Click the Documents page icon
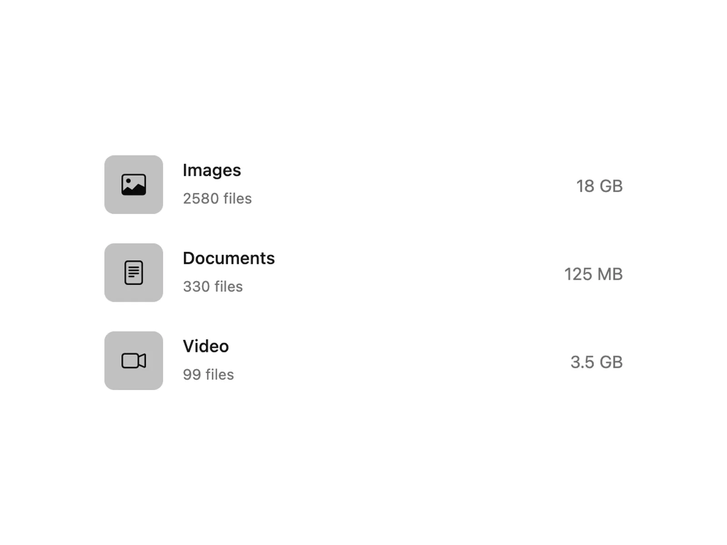The width and height of the screenshot is (727, 545). [x=134, y=272]
